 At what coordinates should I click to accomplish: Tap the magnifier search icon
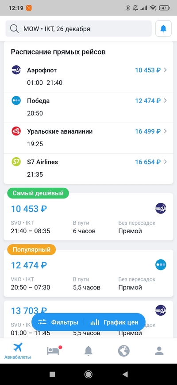pyautogui.click(x=15, y=29)
